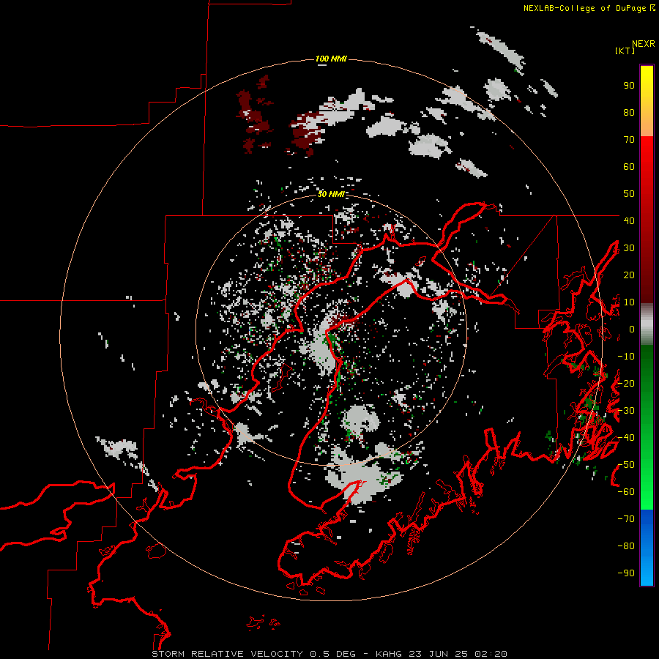Click the -60 value on the velocity scale
659x659 pixels.
click(x=626, y=492)
